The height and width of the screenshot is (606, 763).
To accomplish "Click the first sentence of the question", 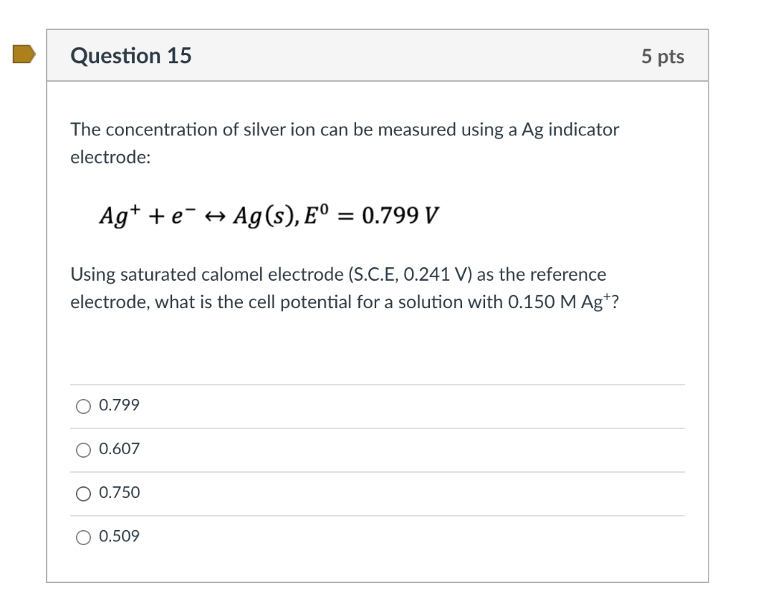I will coord(344,130).
